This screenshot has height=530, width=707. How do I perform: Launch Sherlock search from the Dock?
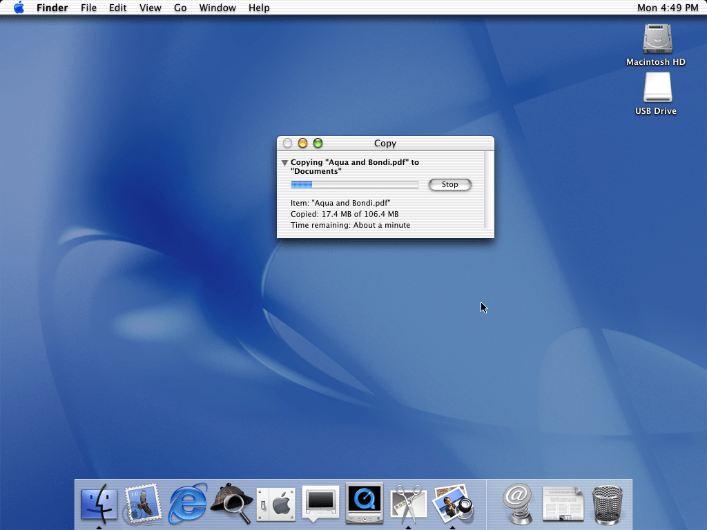[x=231, y=504]
